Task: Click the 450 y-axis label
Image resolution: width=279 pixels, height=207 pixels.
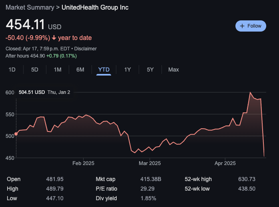Action: [x=10, y=158]
